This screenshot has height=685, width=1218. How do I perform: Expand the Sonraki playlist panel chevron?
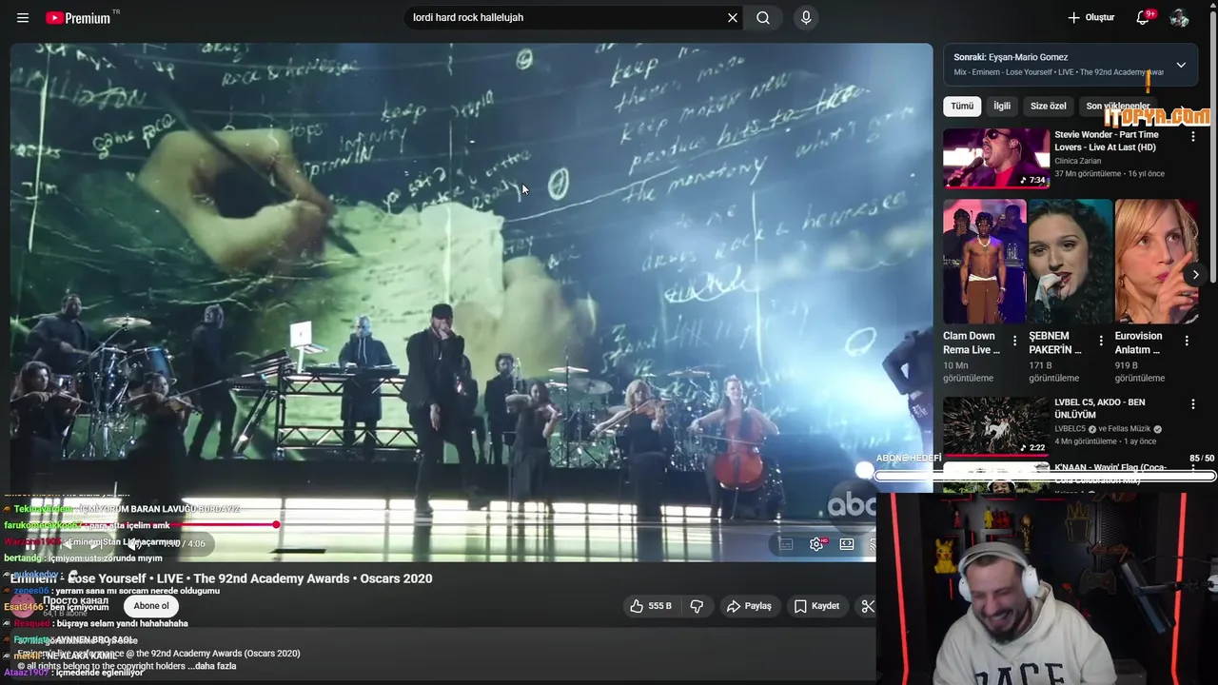(x=1181, y=65)
